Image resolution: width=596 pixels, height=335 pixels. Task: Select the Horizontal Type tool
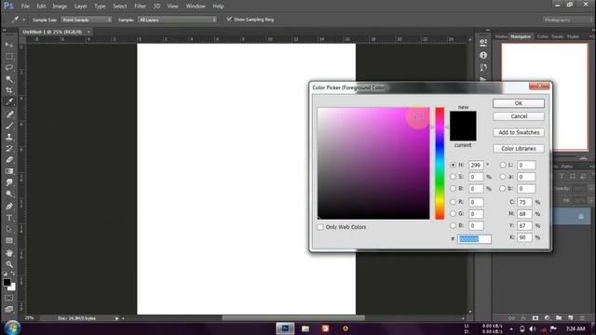click(x=9, y=218)
